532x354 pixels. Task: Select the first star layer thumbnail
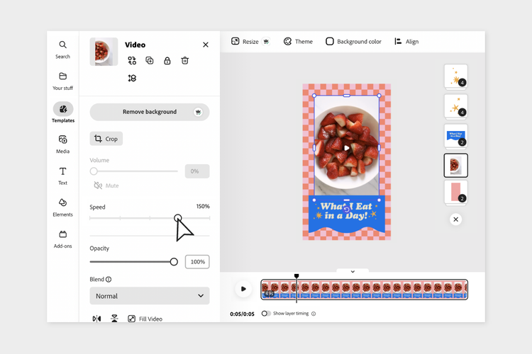pos(455,76)
